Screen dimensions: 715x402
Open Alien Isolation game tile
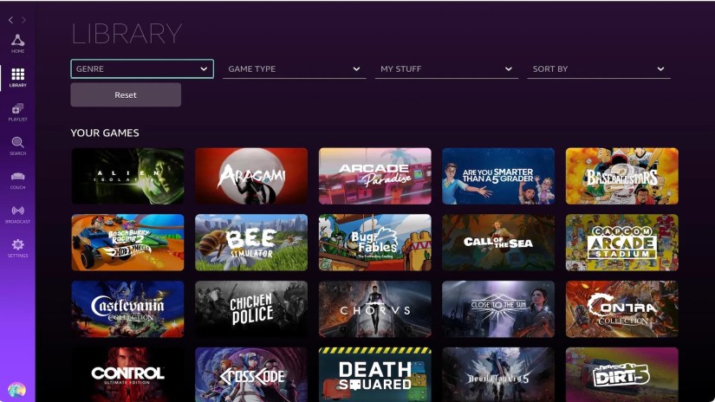(127, 176)
